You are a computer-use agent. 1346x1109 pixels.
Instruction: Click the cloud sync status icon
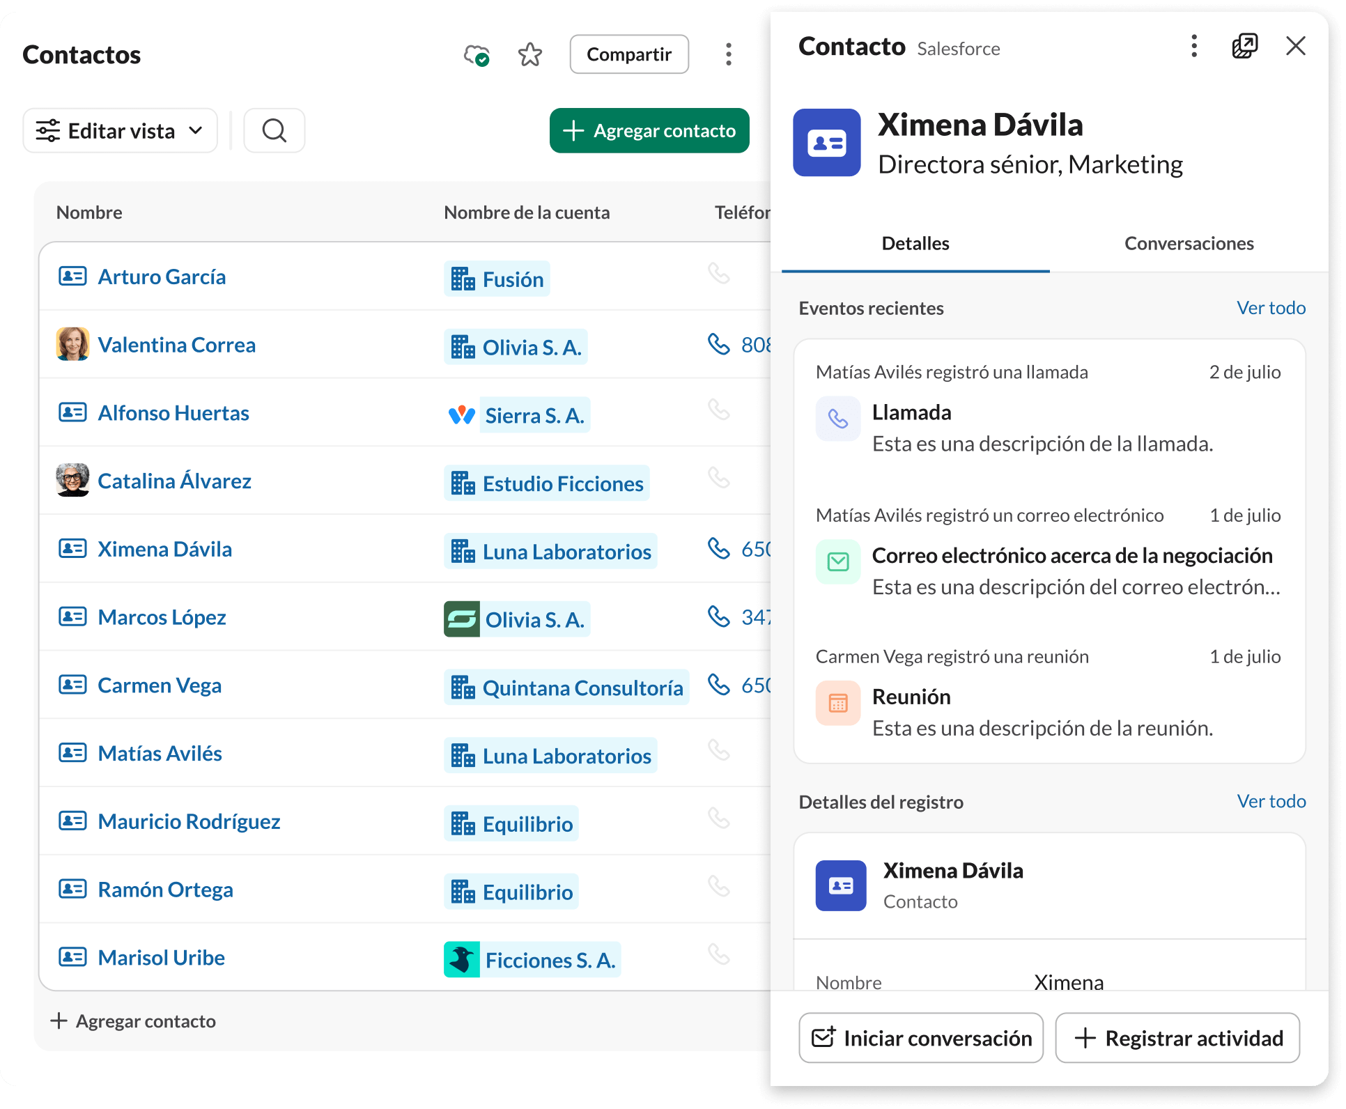click(477, 54)
